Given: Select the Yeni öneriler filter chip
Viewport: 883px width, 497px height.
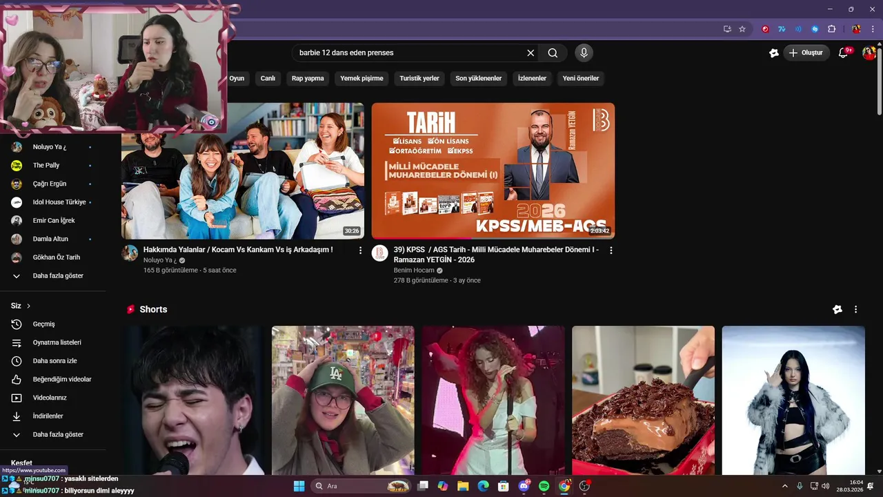Looking at the screenshot, I should point(581,78).
